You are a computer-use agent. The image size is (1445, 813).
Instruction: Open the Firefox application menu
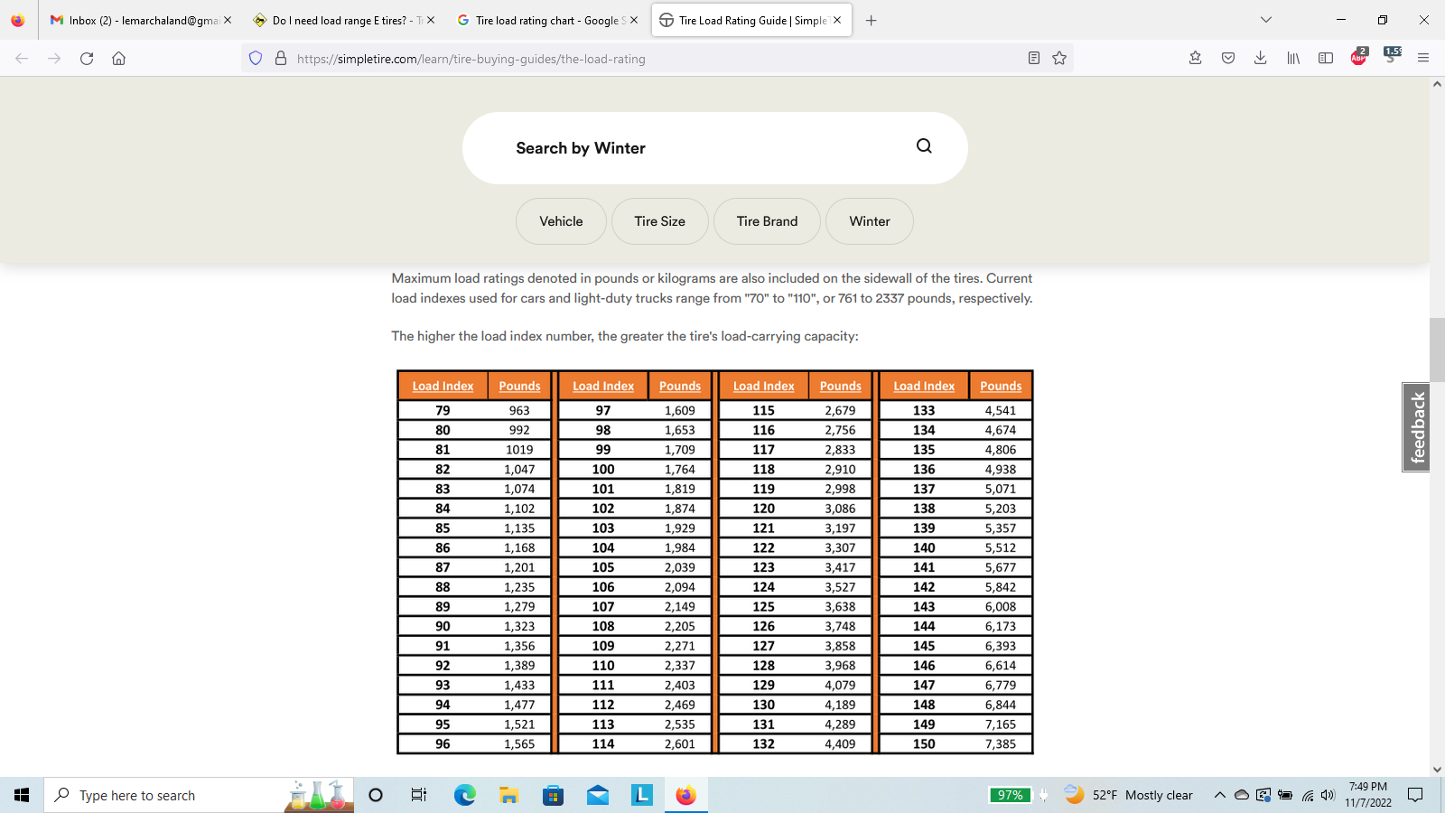click(1423, 59)
